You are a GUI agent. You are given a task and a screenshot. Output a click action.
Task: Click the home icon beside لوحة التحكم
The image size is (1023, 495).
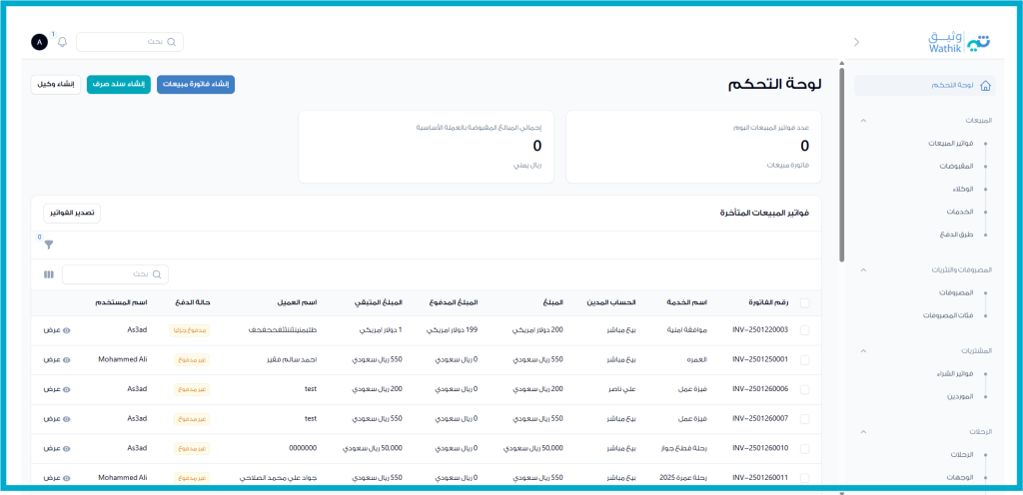pyautogui.click(x=985, y=86)
